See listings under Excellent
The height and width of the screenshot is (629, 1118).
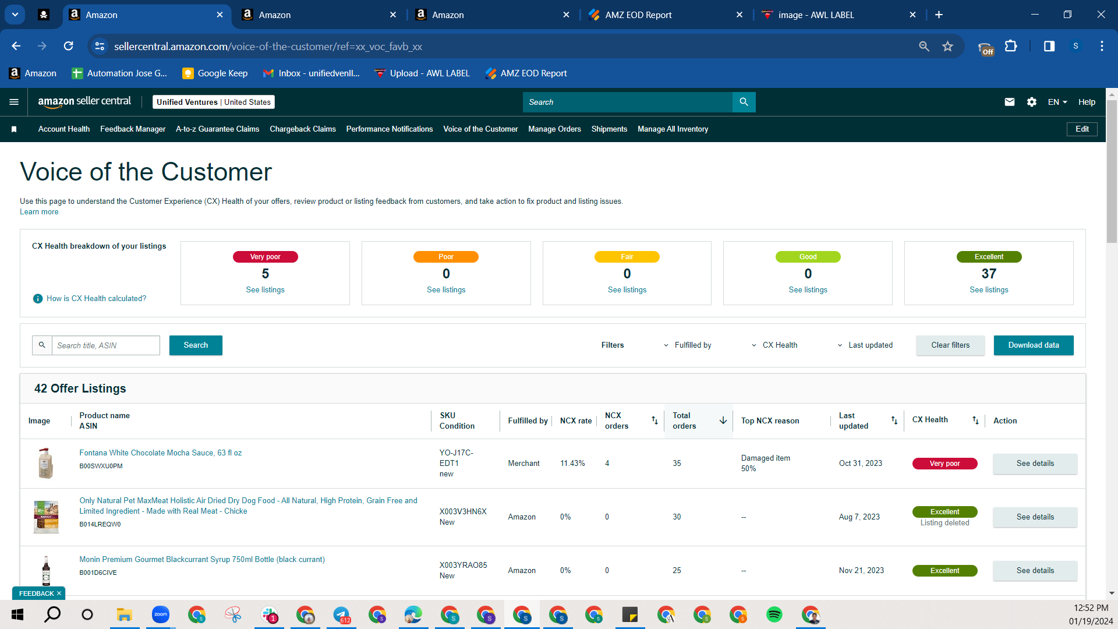[989, 290]
